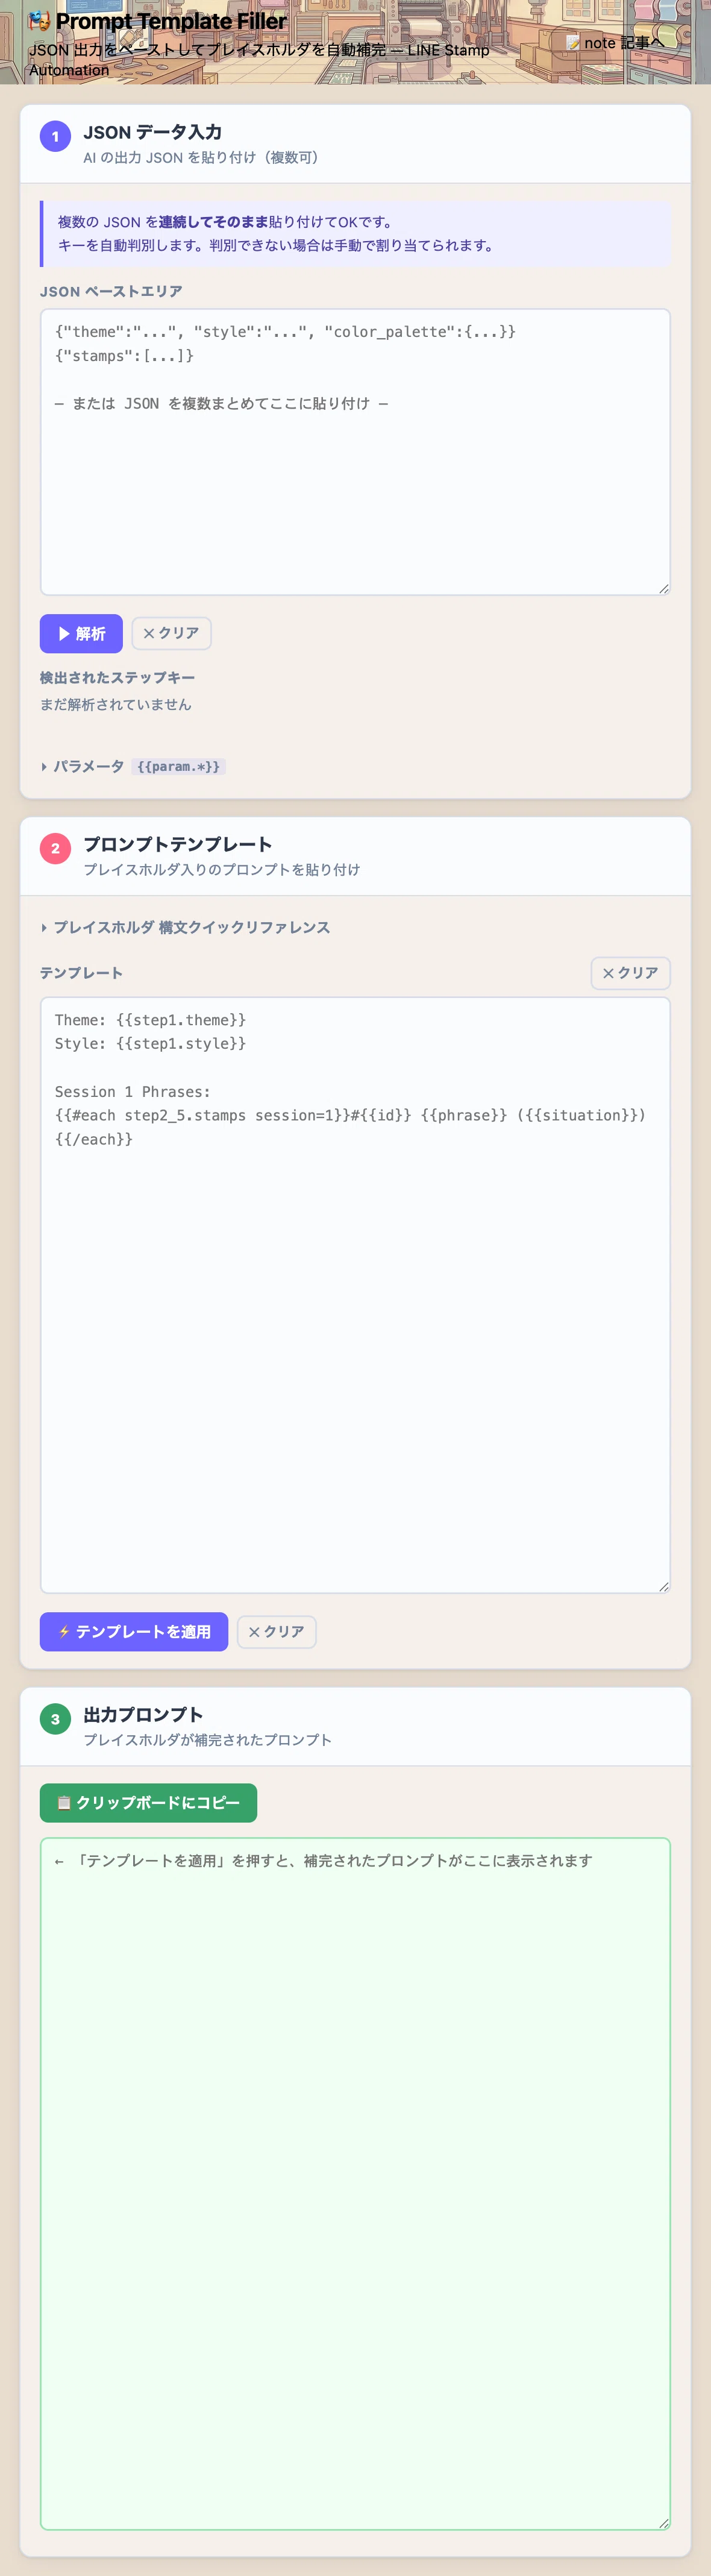The image size is (711, 2576).
Task: Focus the template textarea with step1.theme
Action: (355, 1295)
